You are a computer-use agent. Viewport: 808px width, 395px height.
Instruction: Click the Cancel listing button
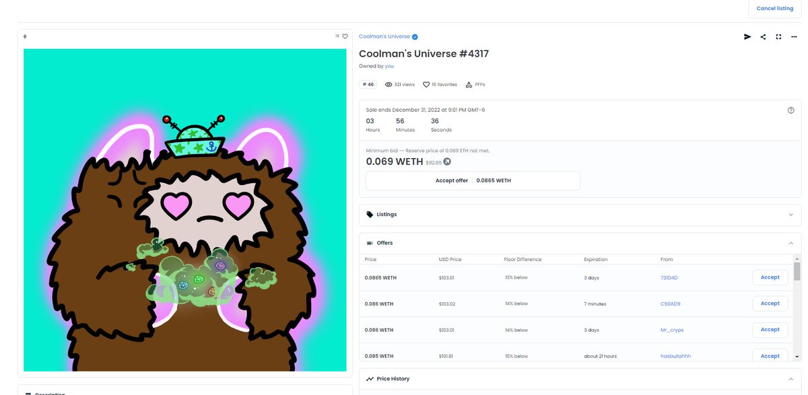[775, 8]
